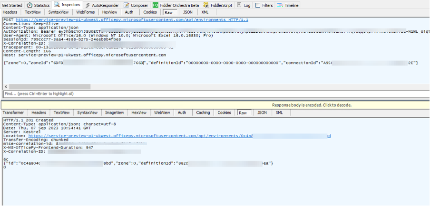This screenshot has width=430, height=206.
Task: Select the response WebView tab
Action: 162,112
